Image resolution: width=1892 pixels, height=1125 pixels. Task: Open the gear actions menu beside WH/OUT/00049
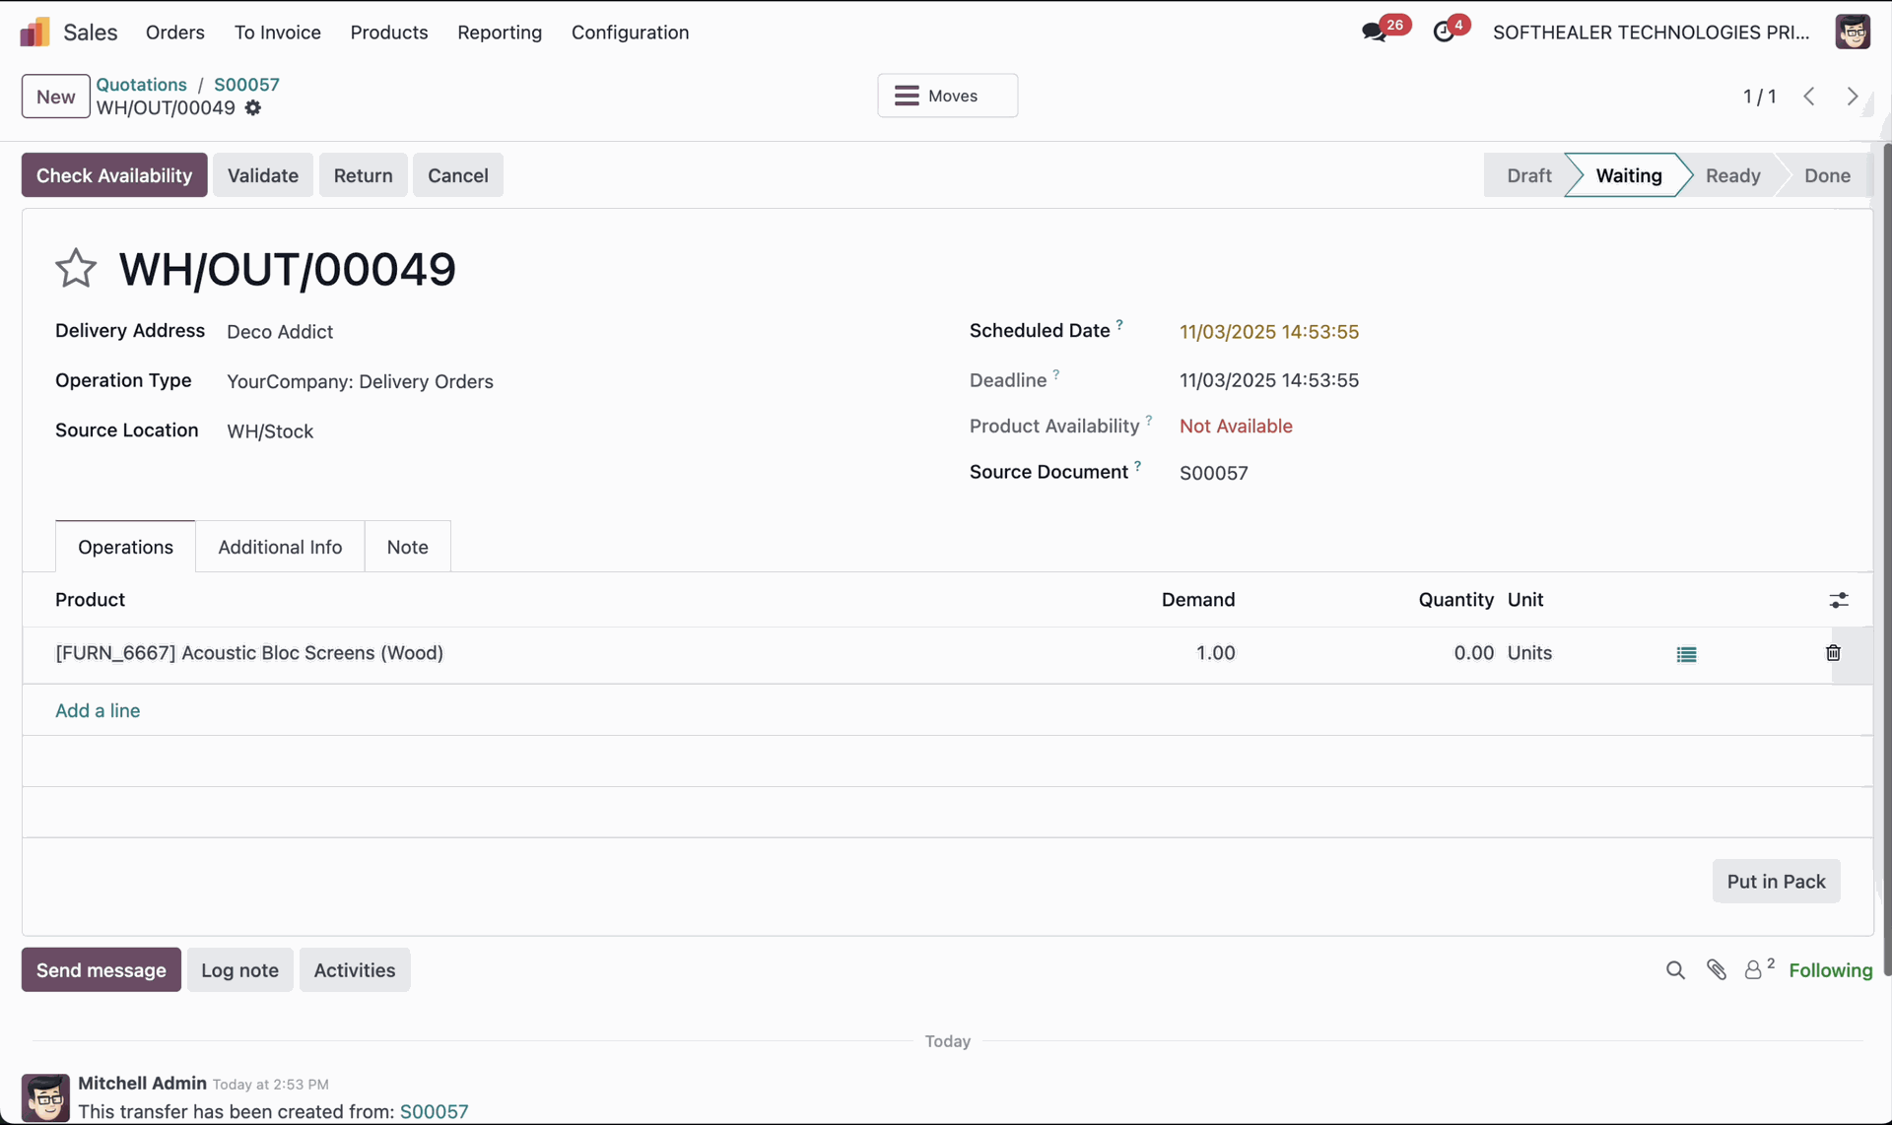coord(253,108)
